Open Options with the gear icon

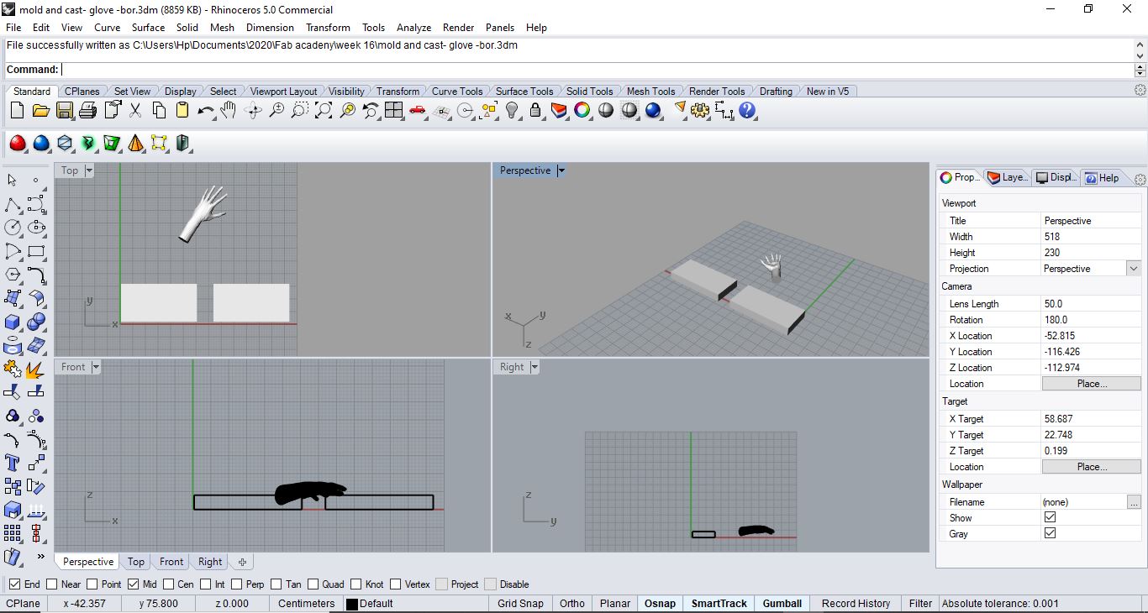tap(700, 110)
